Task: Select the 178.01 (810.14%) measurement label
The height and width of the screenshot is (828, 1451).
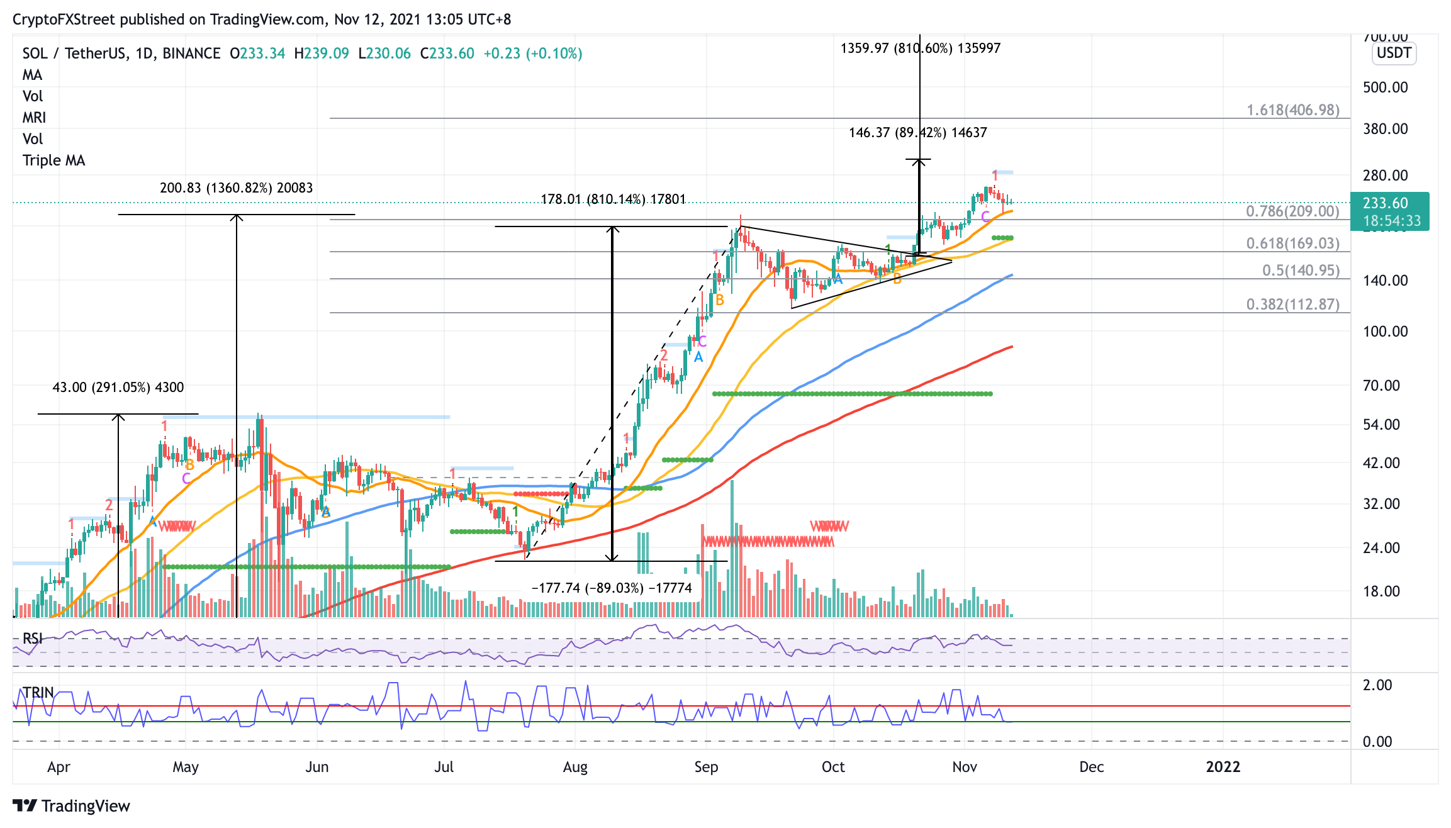Action: coord(613,199)
